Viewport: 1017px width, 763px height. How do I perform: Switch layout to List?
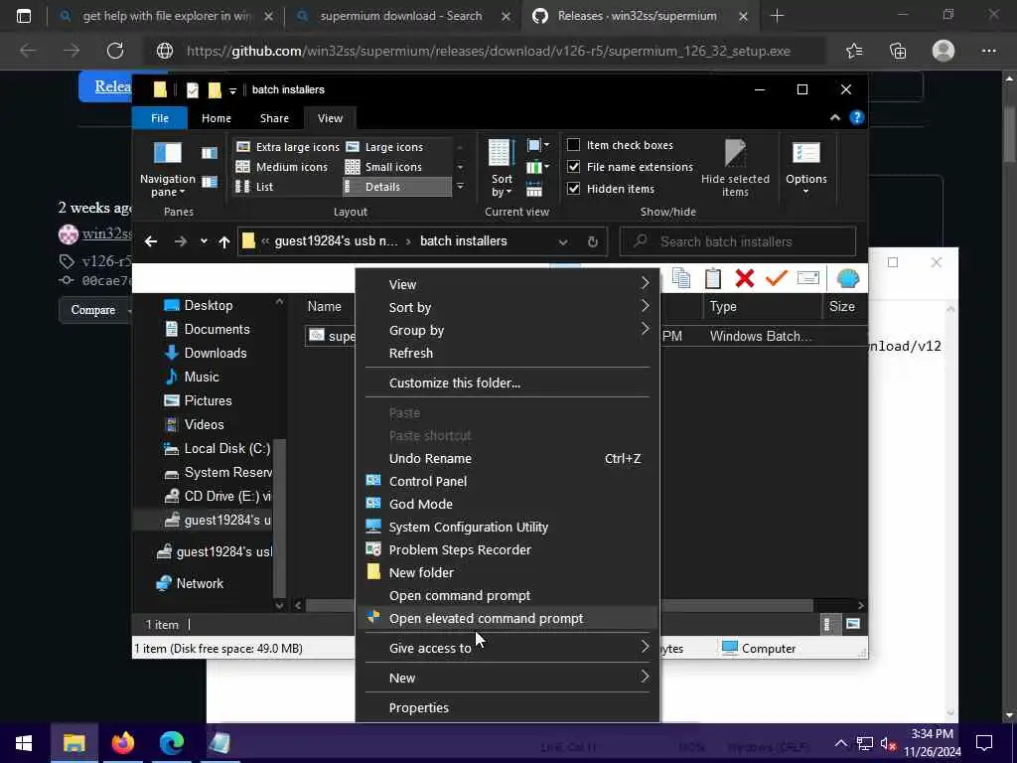(254, 187)
